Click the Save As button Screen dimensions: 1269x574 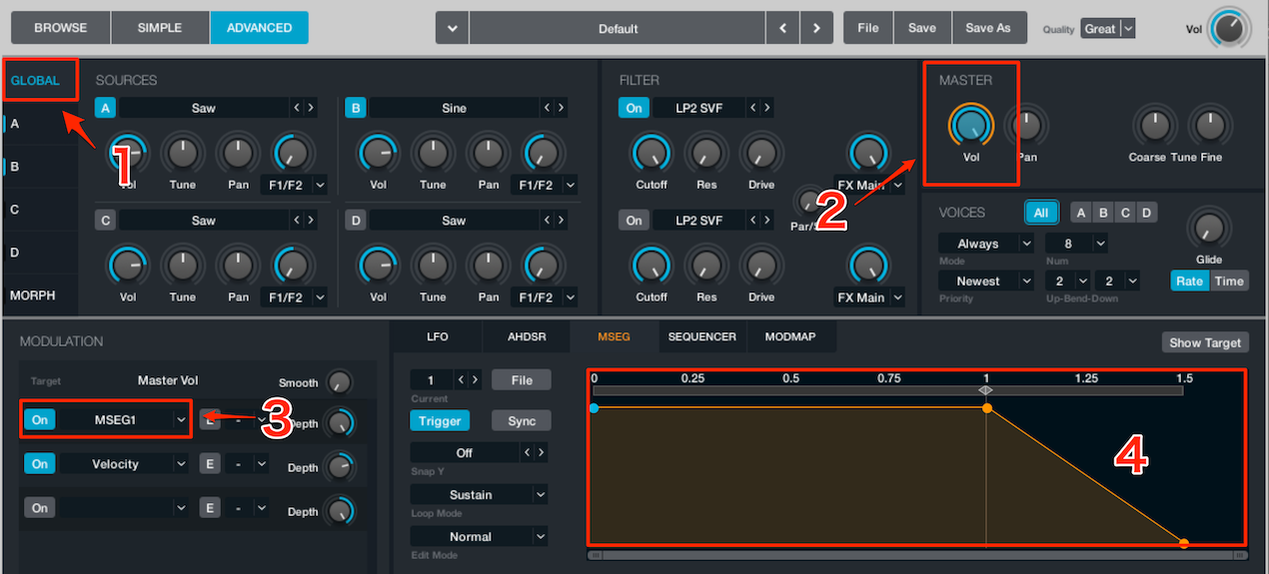coord(987,28)
